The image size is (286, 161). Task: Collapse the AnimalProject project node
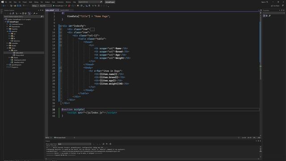pyautogui.click(x=6, y=22)
